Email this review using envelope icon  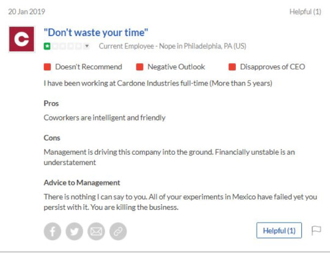pyautogui.click(x=96, y=231)
